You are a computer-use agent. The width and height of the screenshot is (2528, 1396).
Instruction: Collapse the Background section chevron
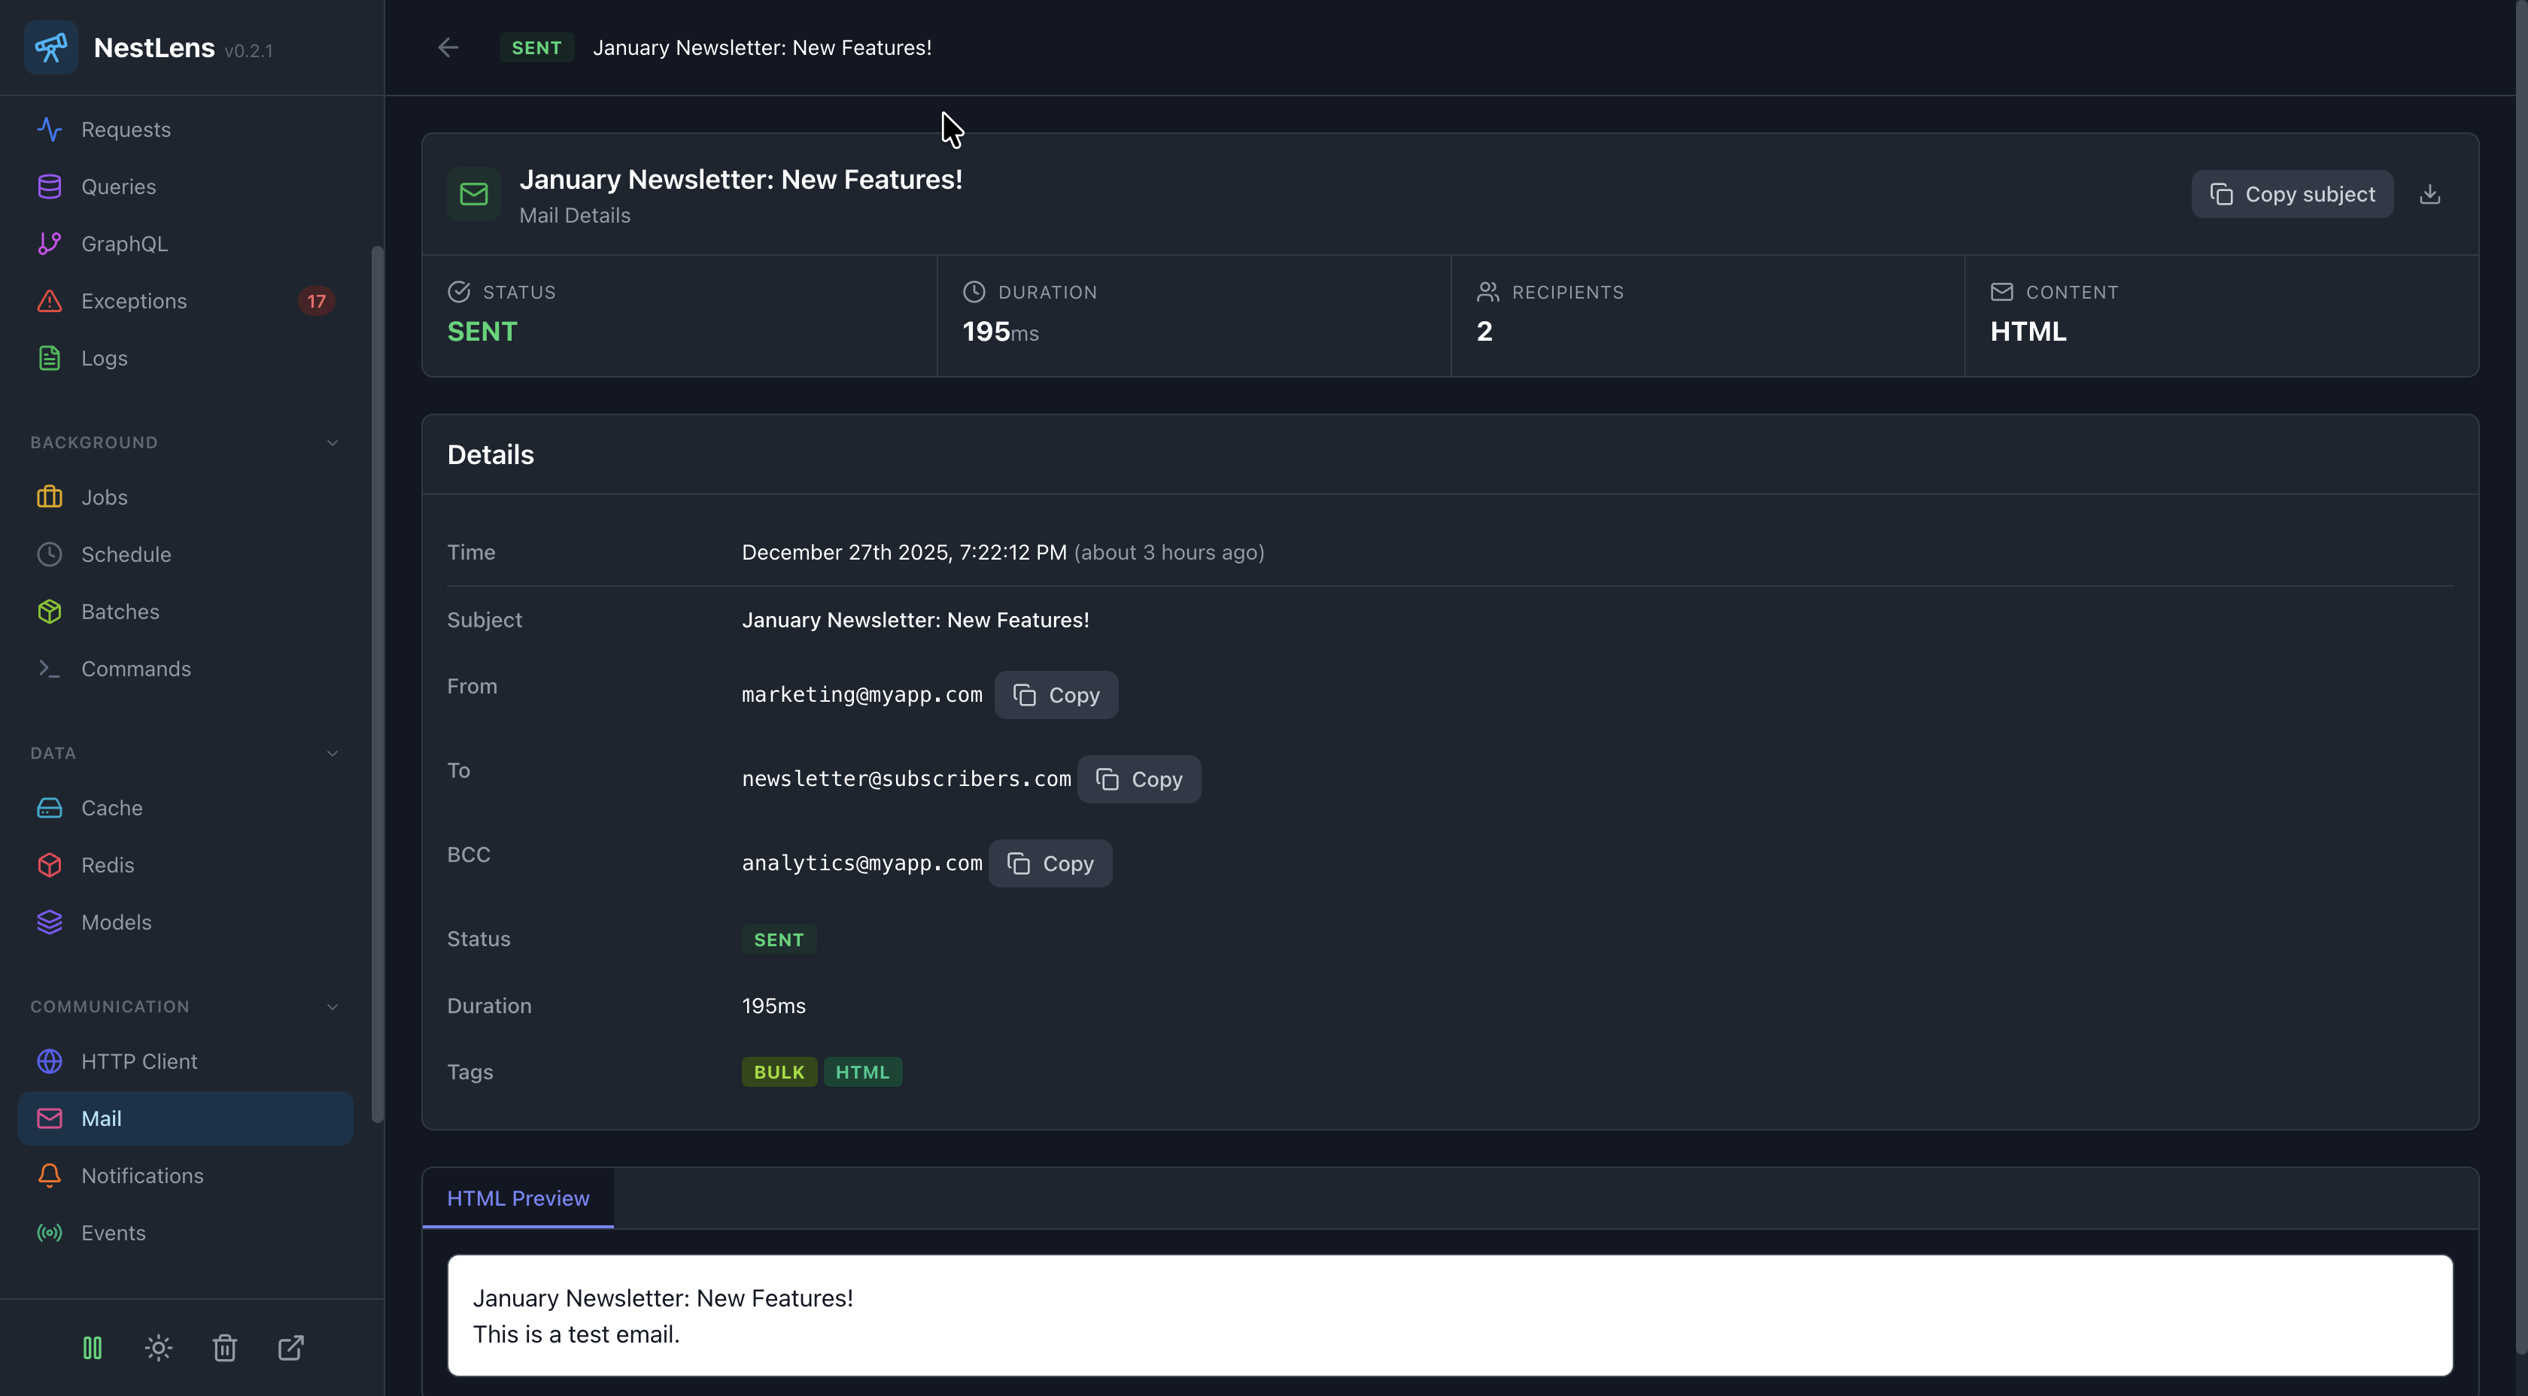(x=332, y=442)
